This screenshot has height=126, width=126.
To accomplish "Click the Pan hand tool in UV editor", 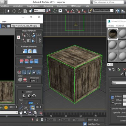I will 21,113.
